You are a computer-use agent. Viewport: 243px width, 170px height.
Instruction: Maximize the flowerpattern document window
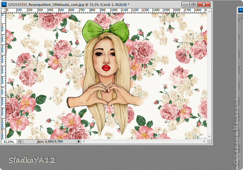coord(193,5)
